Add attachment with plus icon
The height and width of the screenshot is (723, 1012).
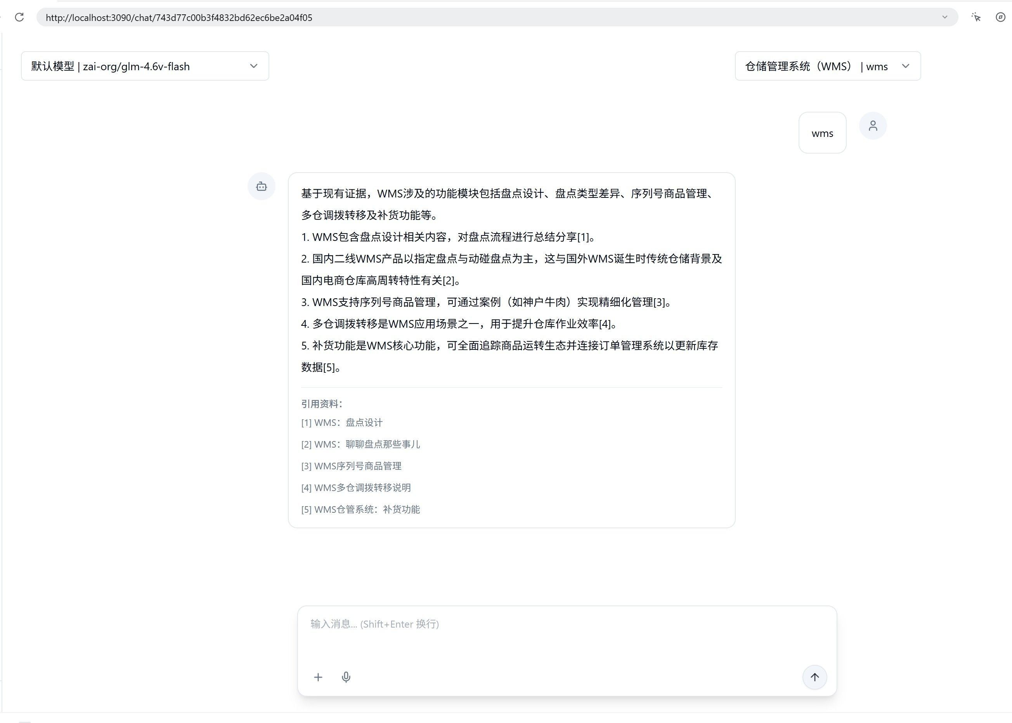pyautogui.click(x=318, y=677)
